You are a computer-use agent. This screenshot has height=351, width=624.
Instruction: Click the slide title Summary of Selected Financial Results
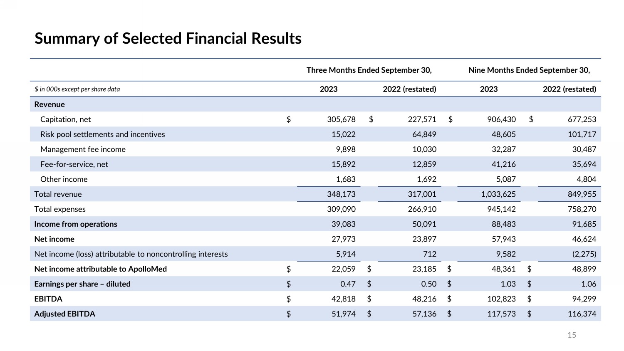click(168, 38)
